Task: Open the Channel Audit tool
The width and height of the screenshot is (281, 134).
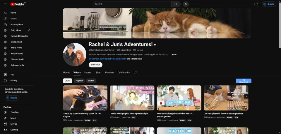Action: (x=17, y=59)
